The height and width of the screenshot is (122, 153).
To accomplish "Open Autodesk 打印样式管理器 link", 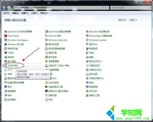I will [x=20, y=31].
